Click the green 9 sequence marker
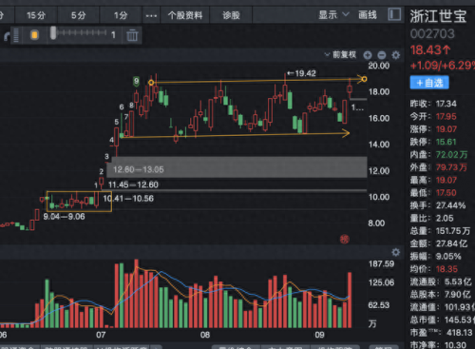 (136, 81)
